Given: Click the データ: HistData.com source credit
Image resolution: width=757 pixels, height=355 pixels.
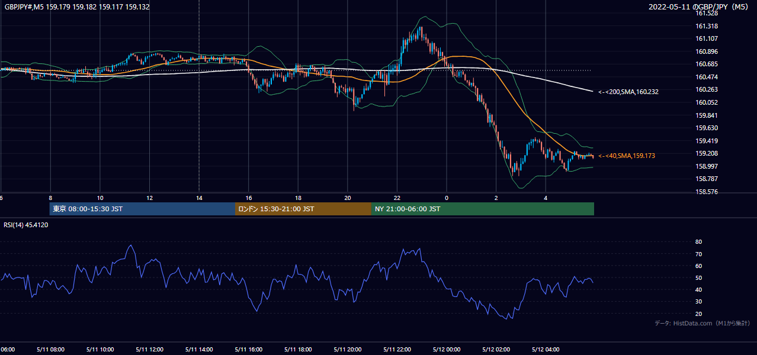Looking at the screenshot, I should click(x=702, y=323).
